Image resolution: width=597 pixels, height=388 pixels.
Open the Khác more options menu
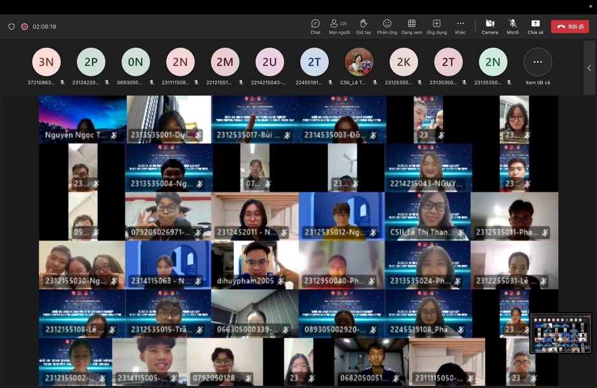coord(460,27)
